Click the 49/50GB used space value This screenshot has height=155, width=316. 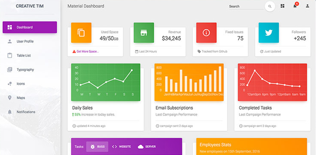pyautogui.click(x=109, y=39)
